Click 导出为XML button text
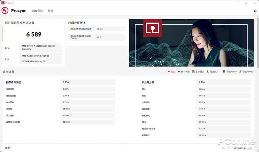 click(x=248, y=72)
